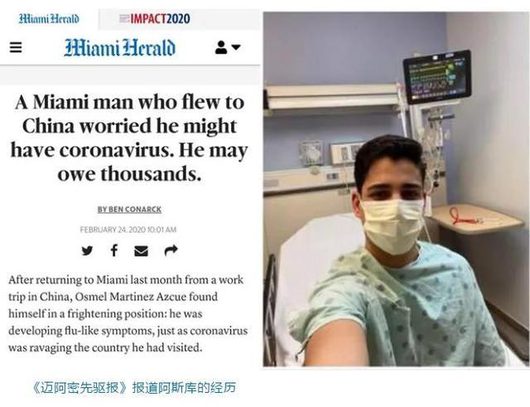
Task: Click the IMPACT2020 small flag icon
Action: 124,18
